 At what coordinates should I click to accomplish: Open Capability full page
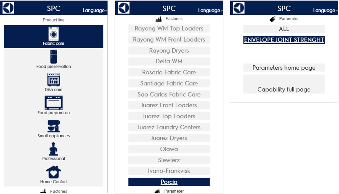click(x=284, y=89)
